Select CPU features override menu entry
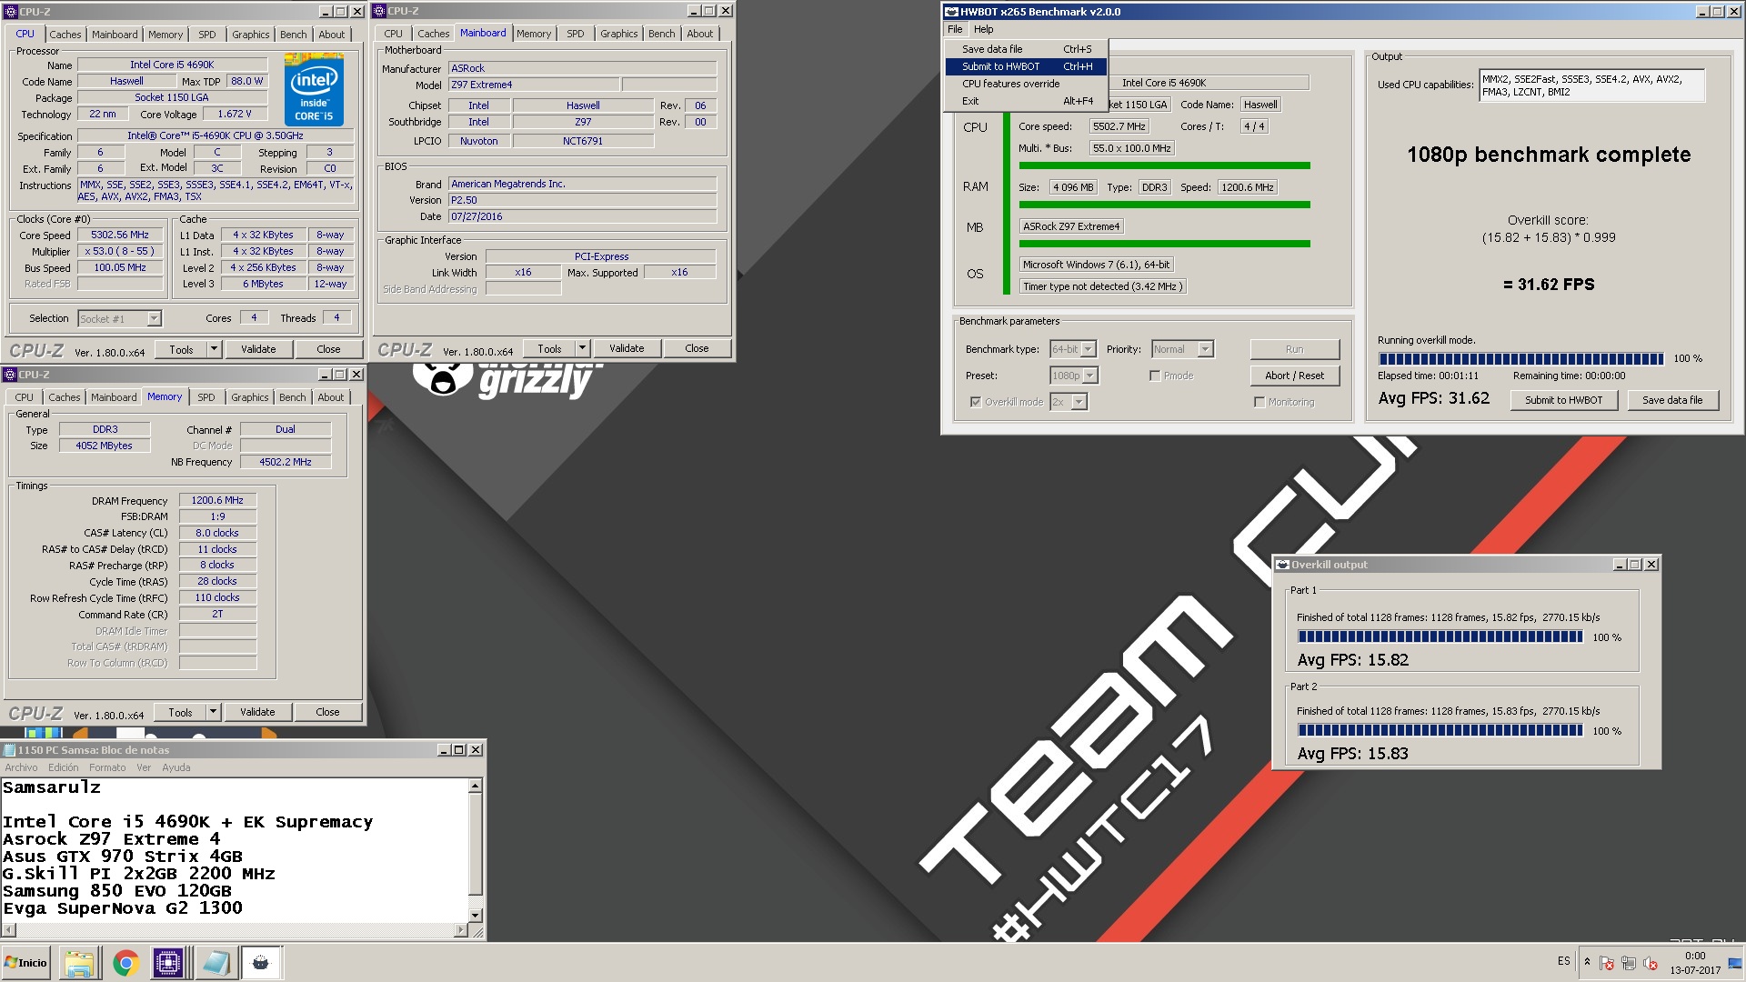The image size is (1746, 982). 1026,84
